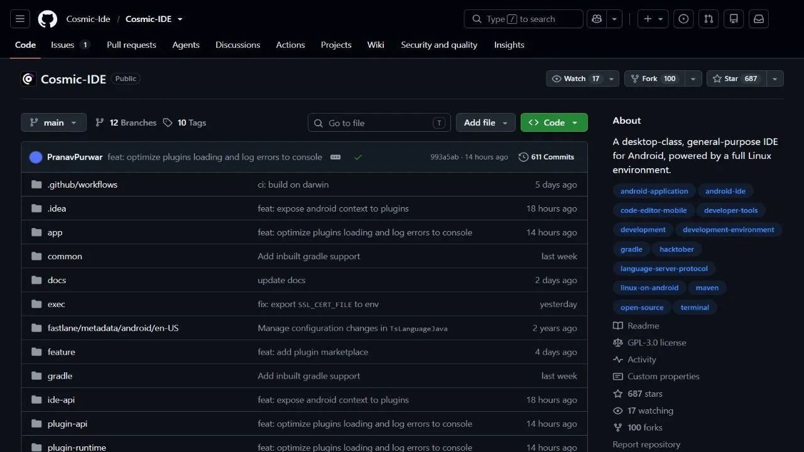804x452 pixels.
Task: Expand the Copilot options caret
Action: [615, 19]
